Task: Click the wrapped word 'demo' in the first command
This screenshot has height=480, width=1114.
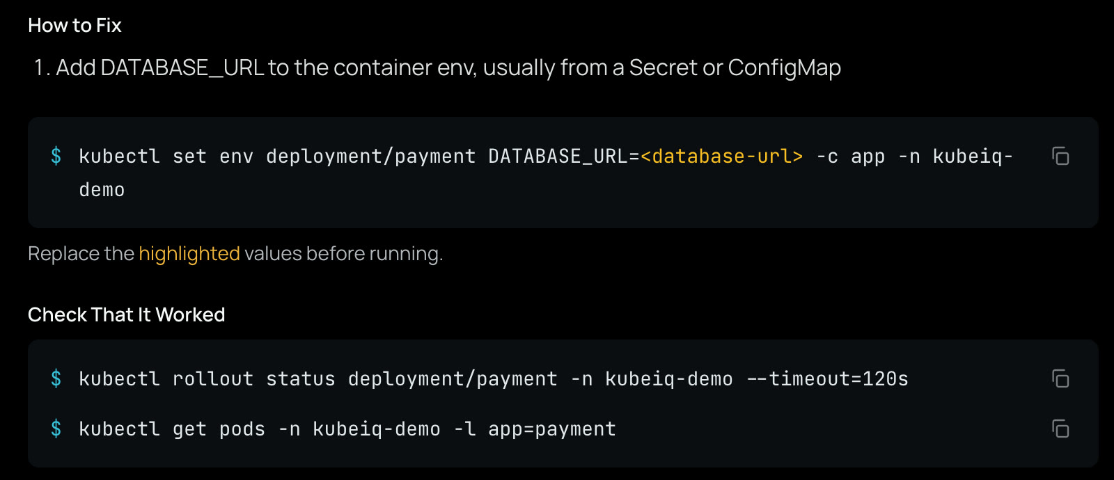Action: click(102, 190)
